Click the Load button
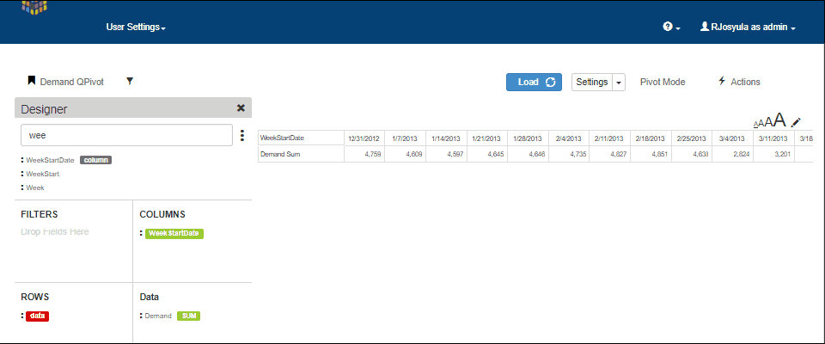This screenshot has width=825, height=344. click(534, 83)
